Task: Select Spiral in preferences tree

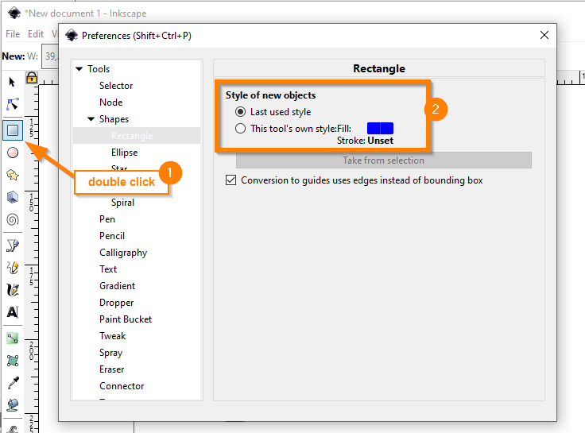Action: coord(122,203)
